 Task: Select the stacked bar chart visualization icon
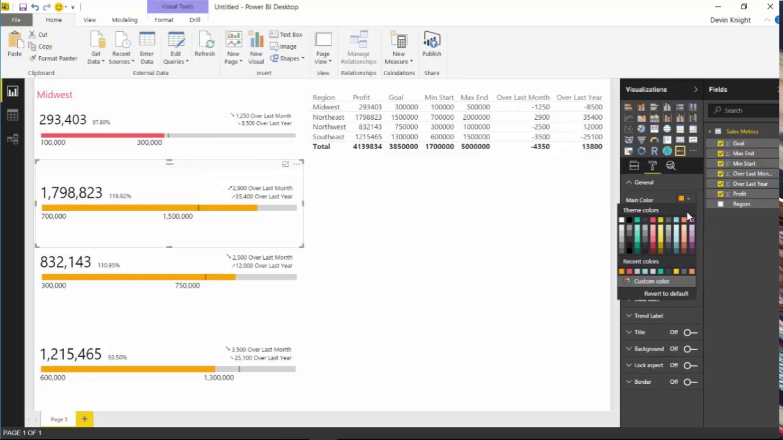[x=628, y=106]
